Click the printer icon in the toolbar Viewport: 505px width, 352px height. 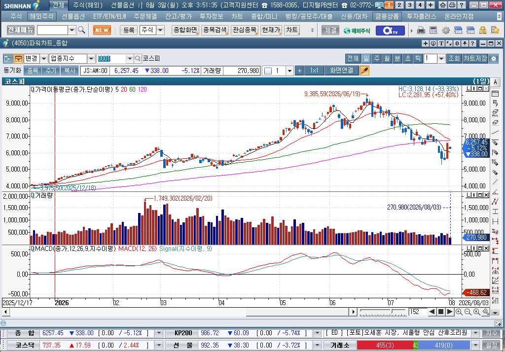click(x=421, y=31)
